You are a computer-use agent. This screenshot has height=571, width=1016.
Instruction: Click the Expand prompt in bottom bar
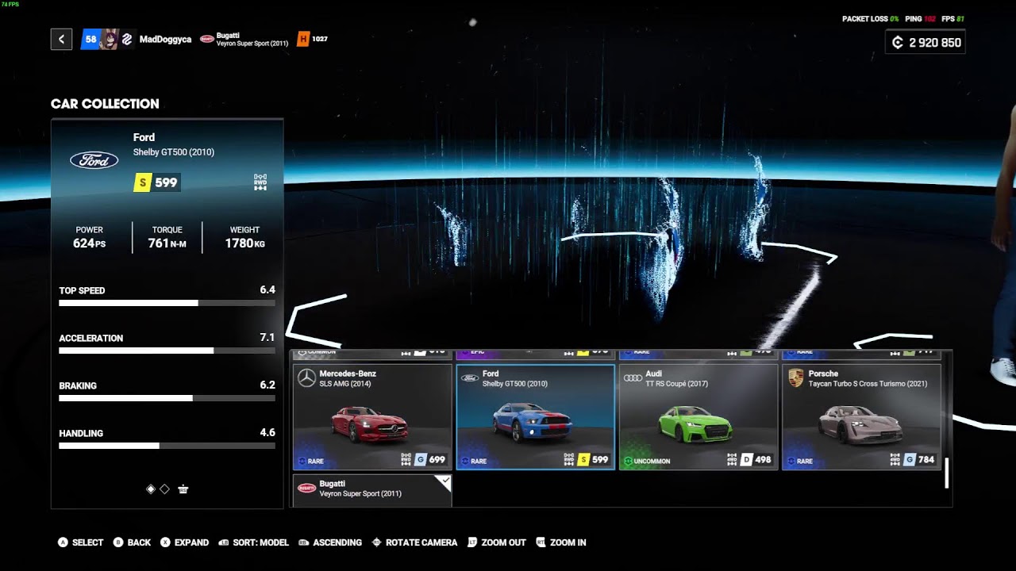(x=184, y=542)
